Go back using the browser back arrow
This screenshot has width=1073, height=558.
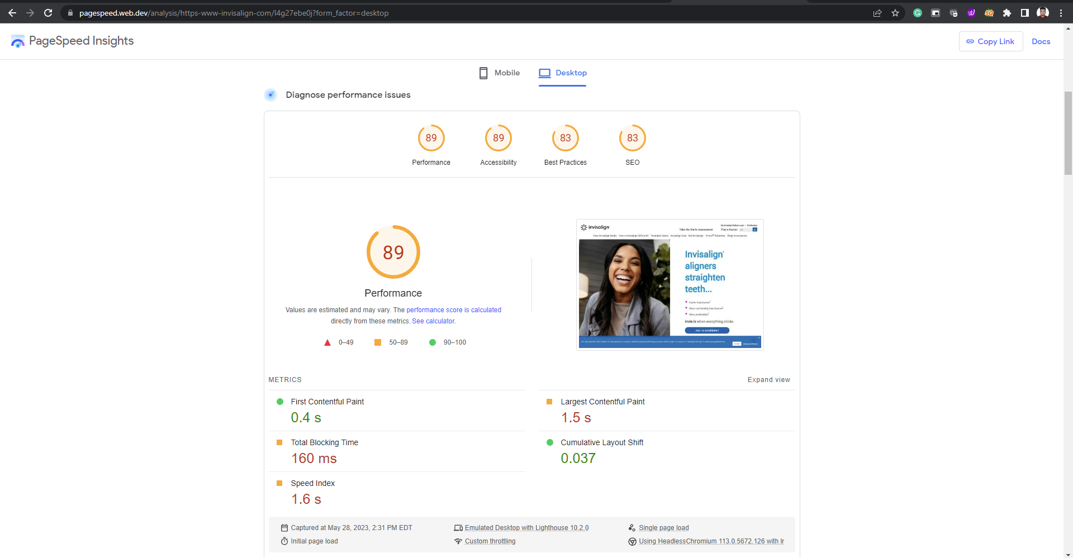[12, 13]
